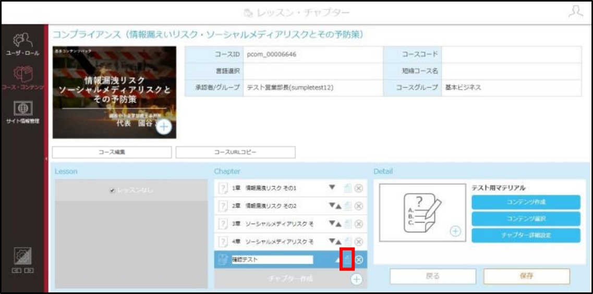Click the 戻る button
The width and height of the screenshot is (593, 294).
pos(433,276)
